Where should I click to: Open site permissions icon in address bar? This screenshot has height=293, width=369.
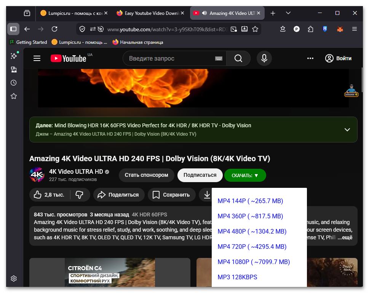[x=93, y=29]
